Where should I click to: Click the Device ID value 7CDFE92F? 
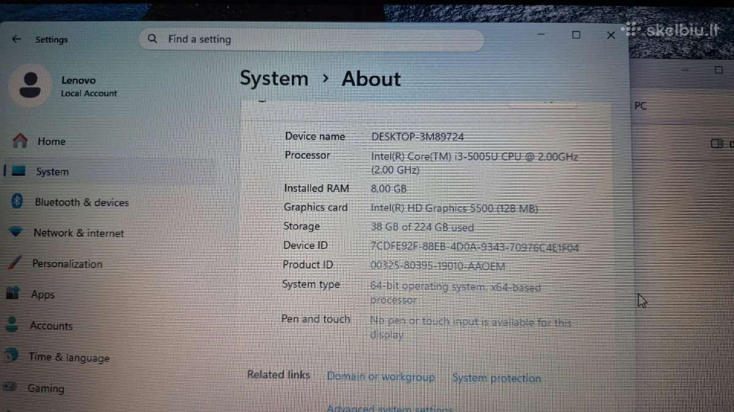click(474, 248)
